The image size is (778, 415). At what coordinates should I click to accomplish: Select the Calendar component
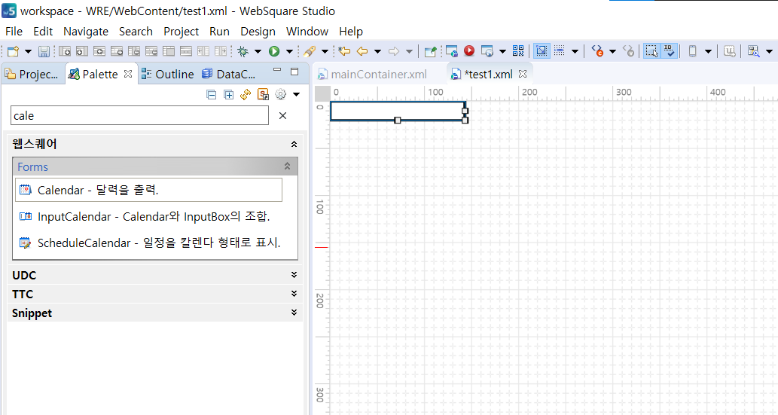coord(149,190)
